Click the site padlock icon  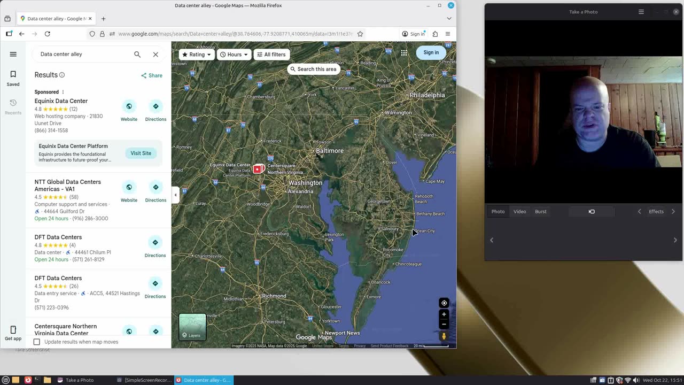[x=102, y=34]
